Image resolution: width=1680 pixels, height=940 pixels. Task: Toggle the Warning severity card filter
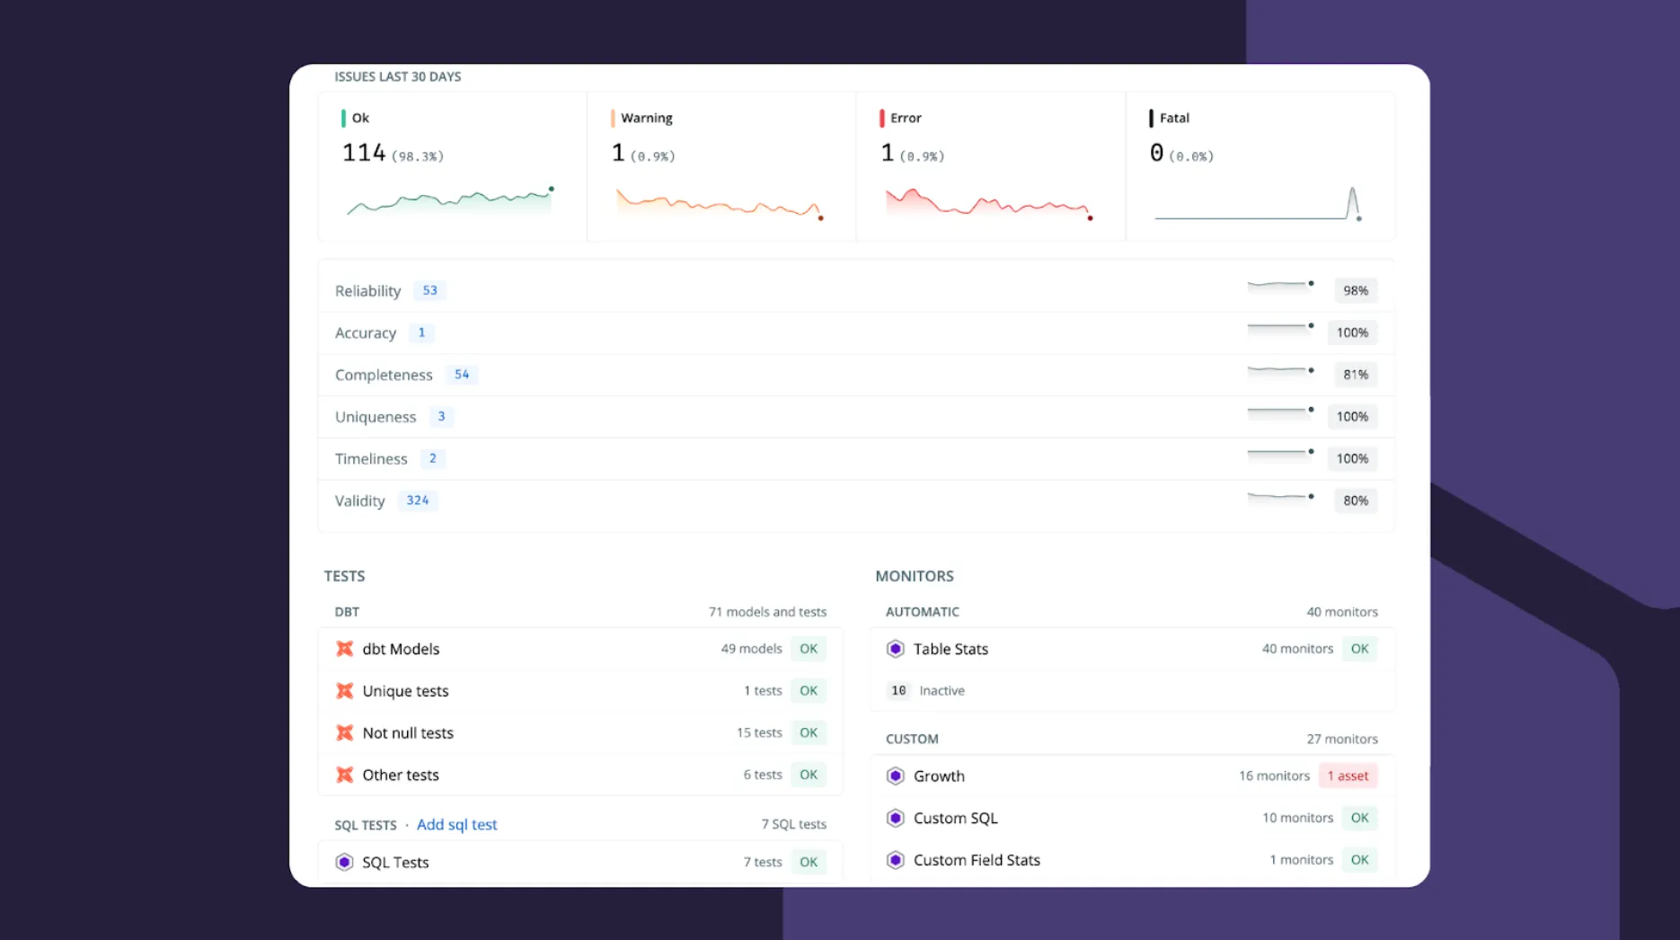click(721, 164)
